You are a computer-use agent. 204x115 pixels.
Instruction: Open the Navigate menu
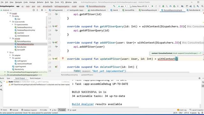tap(18, 2)
